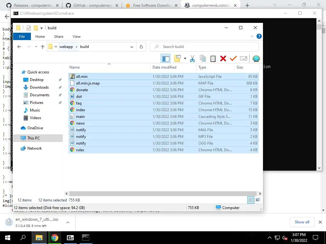The image size is (326, 244).
Task: Open the folder options toolbar icon
Action: tap(177, 58)
